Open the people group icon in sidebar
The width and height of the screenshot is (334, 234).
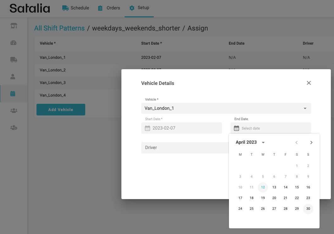pos(14,110)
